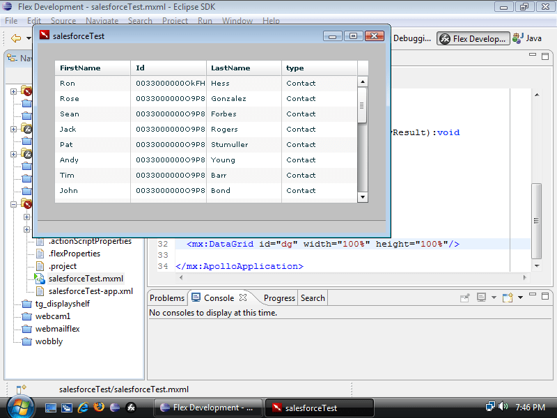This screenshot has width=557, height=418.
Task: Click the Pin Console icon
Action: coord(465,297)
